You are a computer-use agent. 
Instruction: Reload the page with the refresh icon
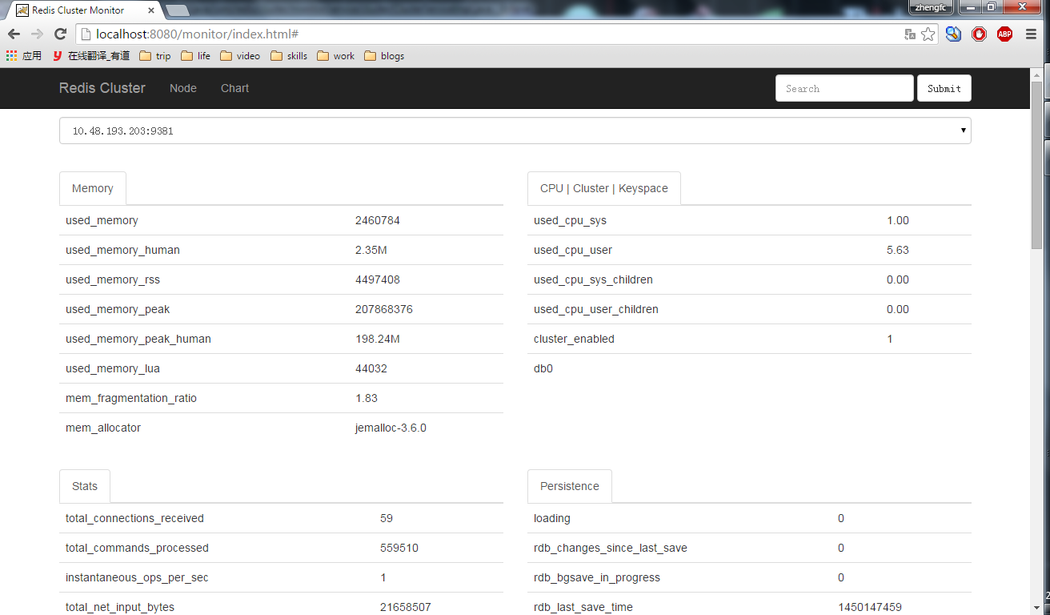coord(60,34)
